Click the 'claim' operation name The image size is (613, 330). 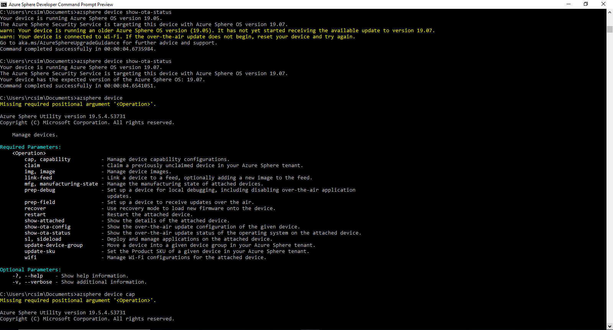(32, 166)
